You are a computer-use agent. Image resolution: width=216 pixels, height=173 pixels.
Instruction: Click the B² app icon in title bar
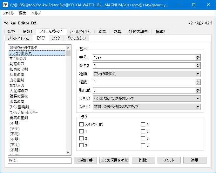click(5, 5)
